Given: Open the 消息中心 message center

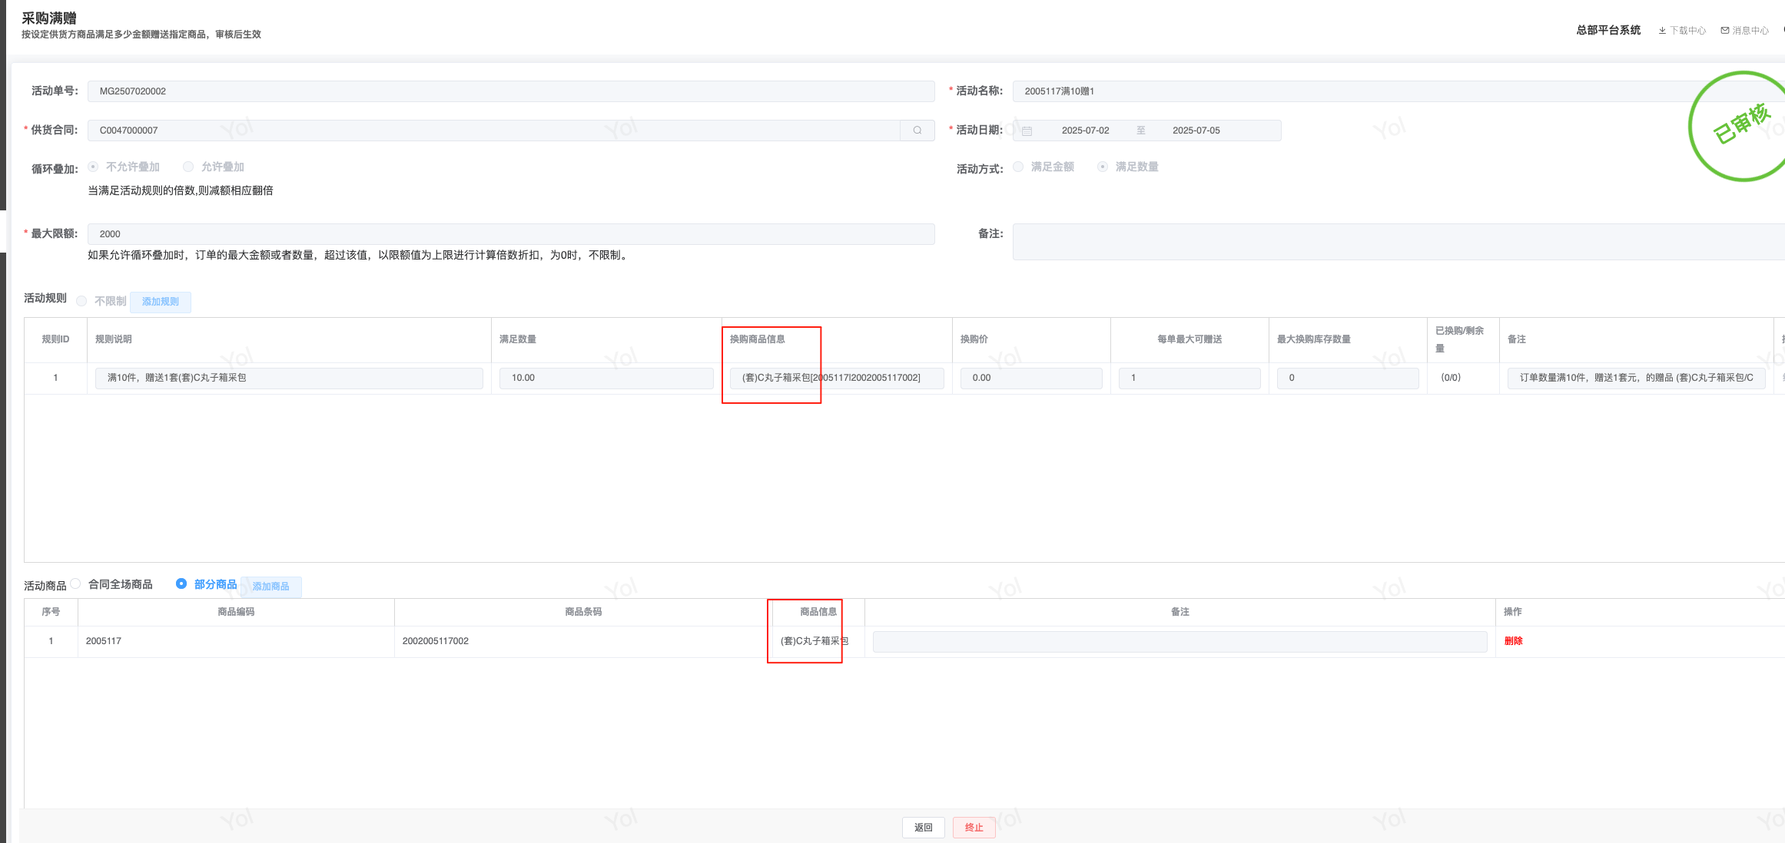Looking at the screenshot, I should [x=1744, y=31].
